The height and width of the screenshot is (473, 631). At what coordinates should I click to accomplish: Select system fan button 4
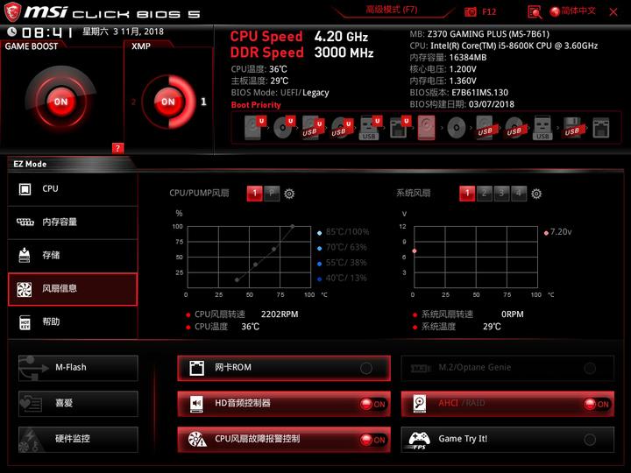tap(519, 194)
